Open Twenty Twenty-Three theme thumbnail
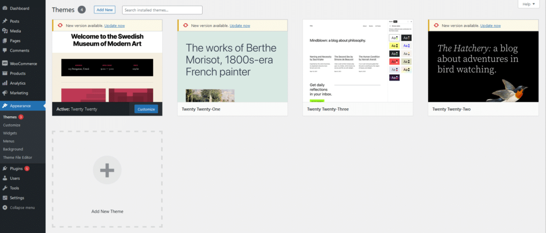Viewport: 546px width, 233px height. pos(358,61)
